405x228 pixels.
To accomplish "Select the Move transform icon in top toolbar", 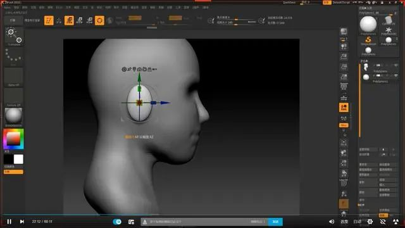I will pos(69,20).
